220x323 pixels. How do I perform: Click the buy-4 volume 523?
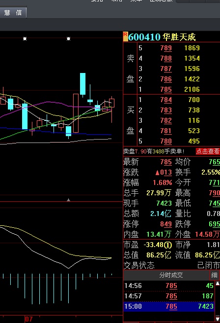pos(194,131)
